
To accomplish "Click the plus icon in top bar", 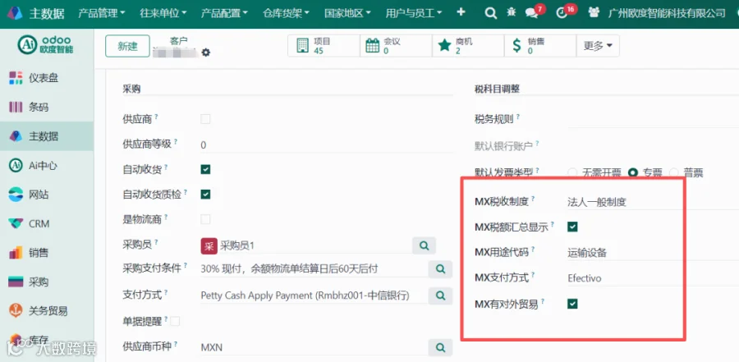I will 461,12.
